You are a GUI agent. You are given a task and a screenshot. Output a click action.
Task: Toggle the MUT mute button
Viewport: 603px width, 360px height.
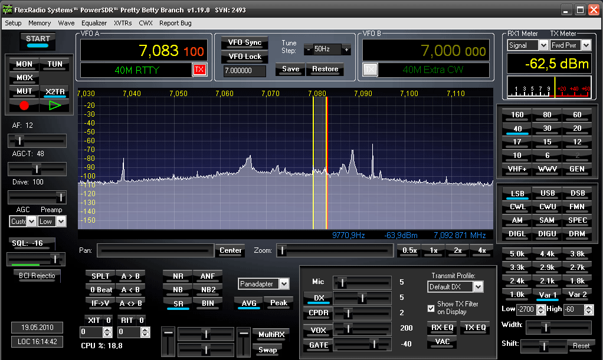tap(24, 91)
